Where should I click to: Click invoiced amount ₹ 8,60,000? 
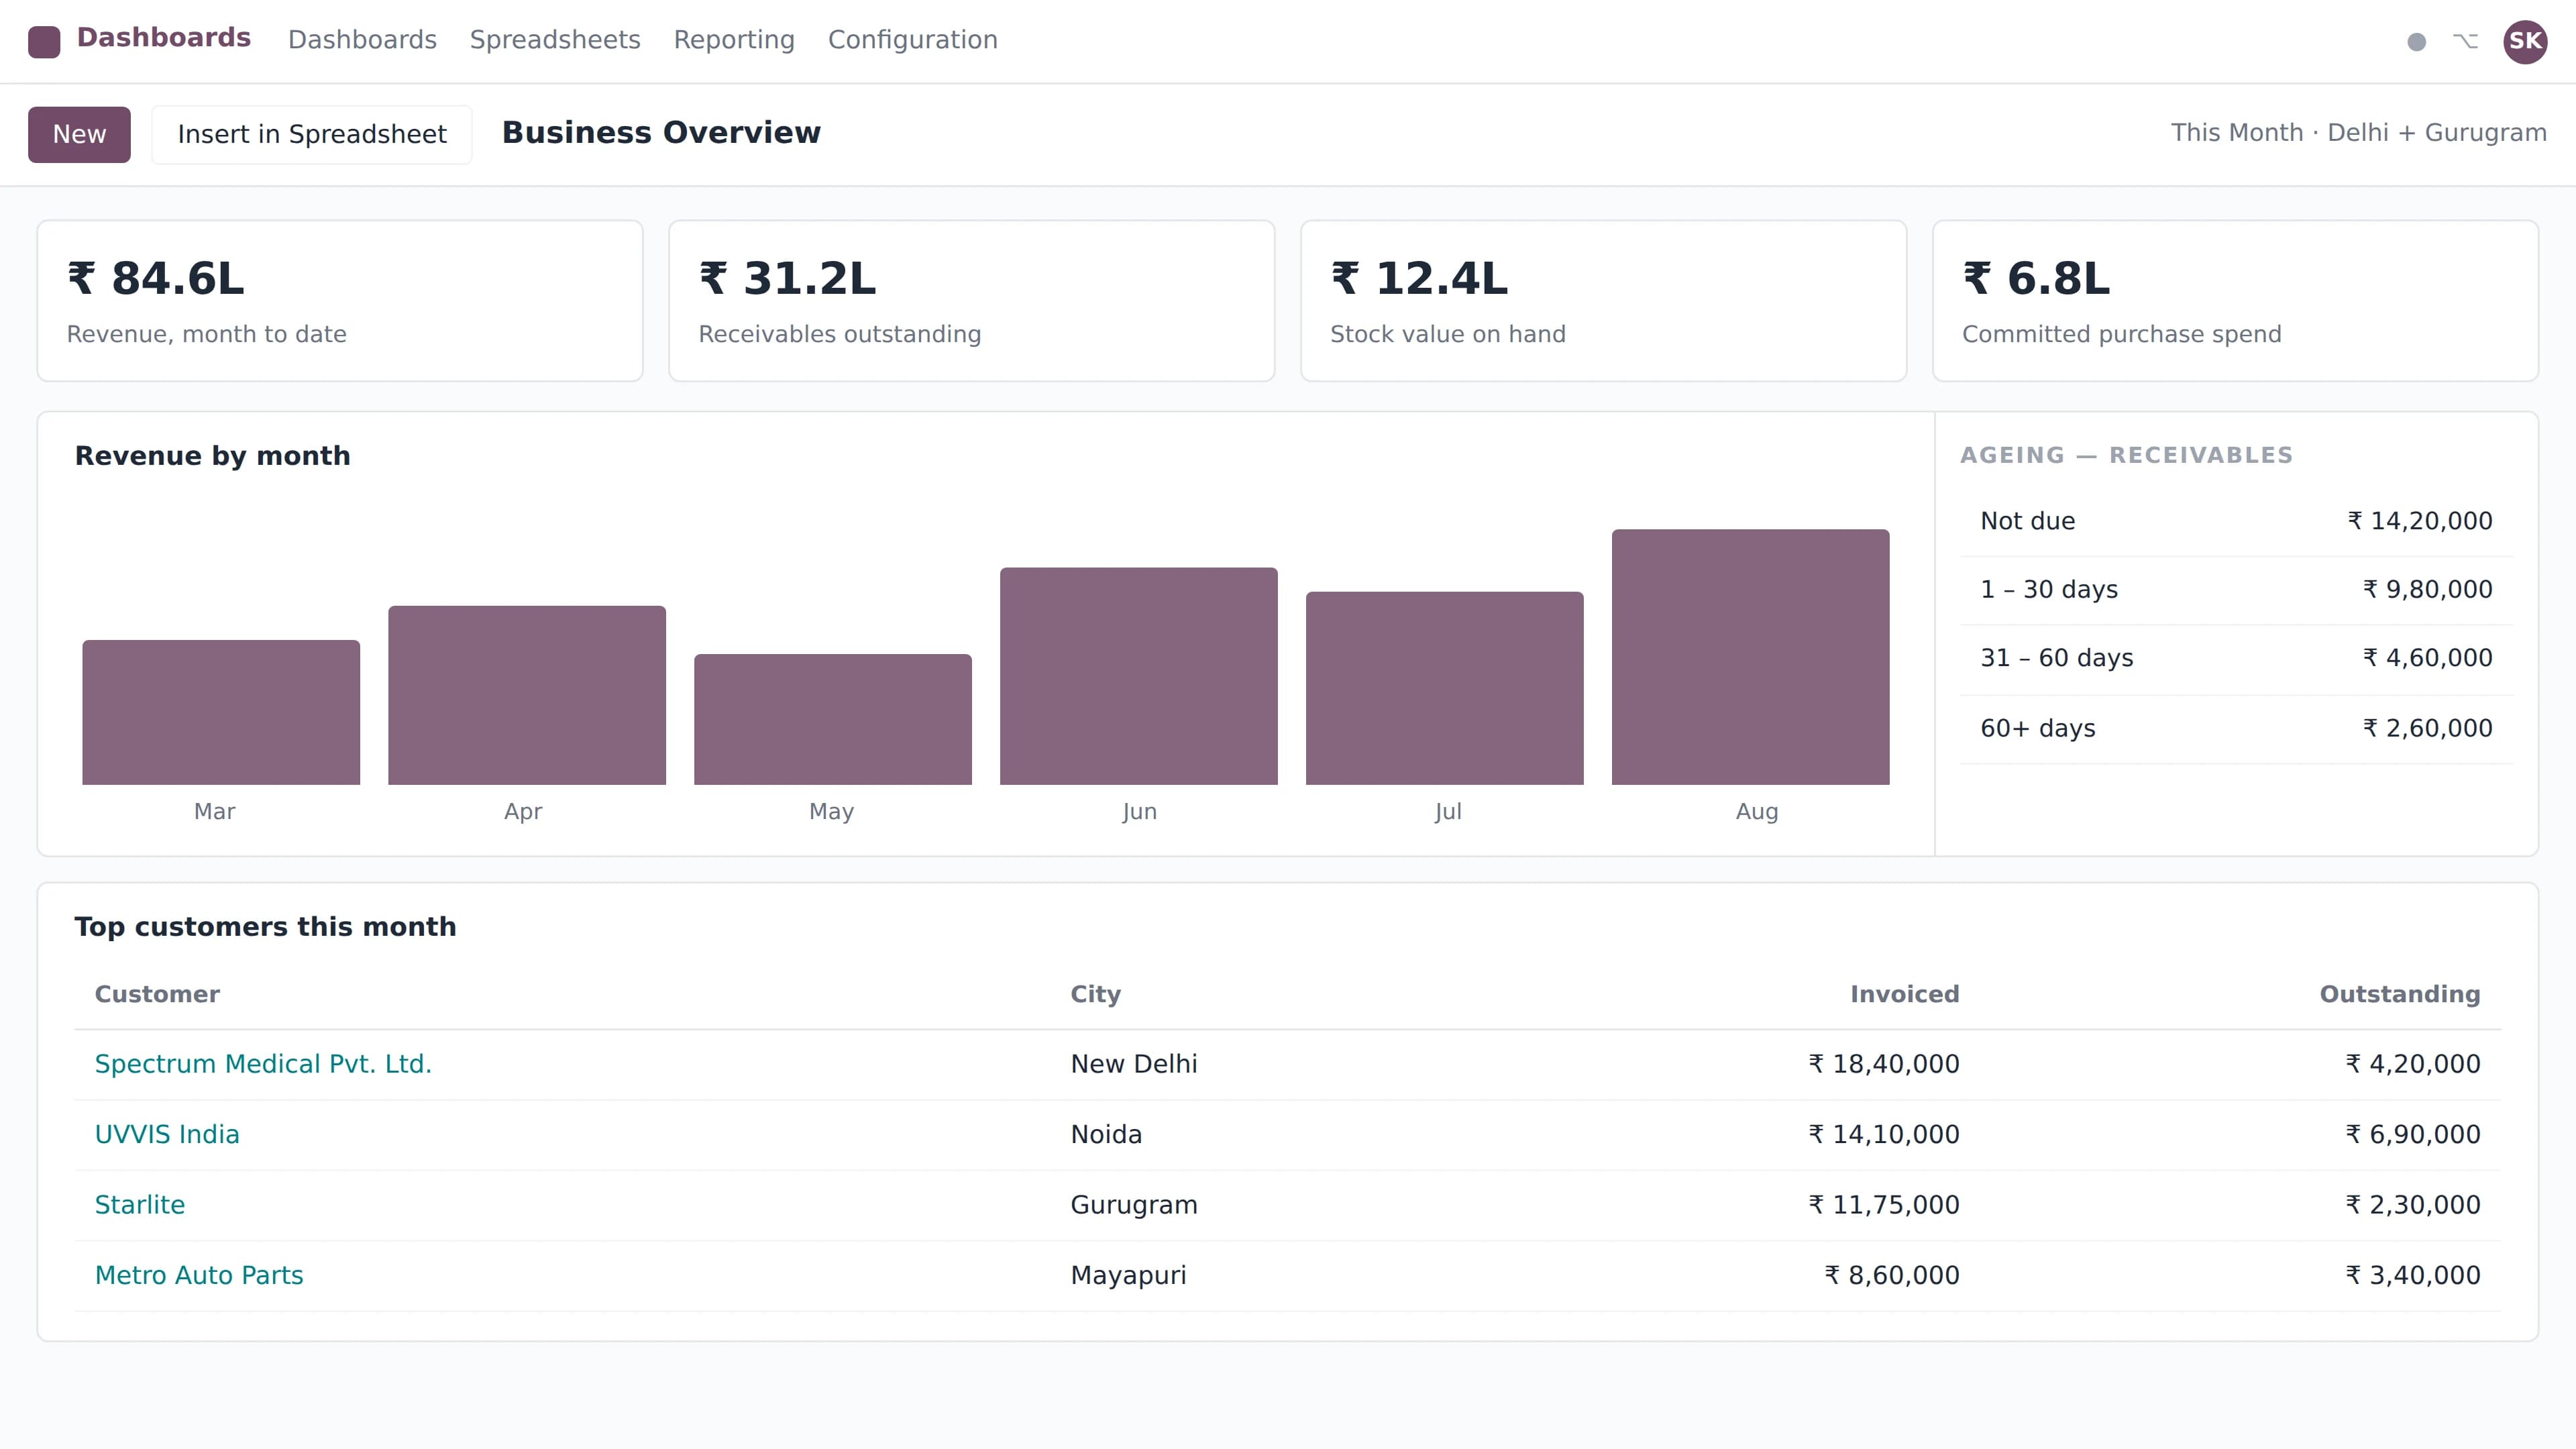pos(1892,1276)
